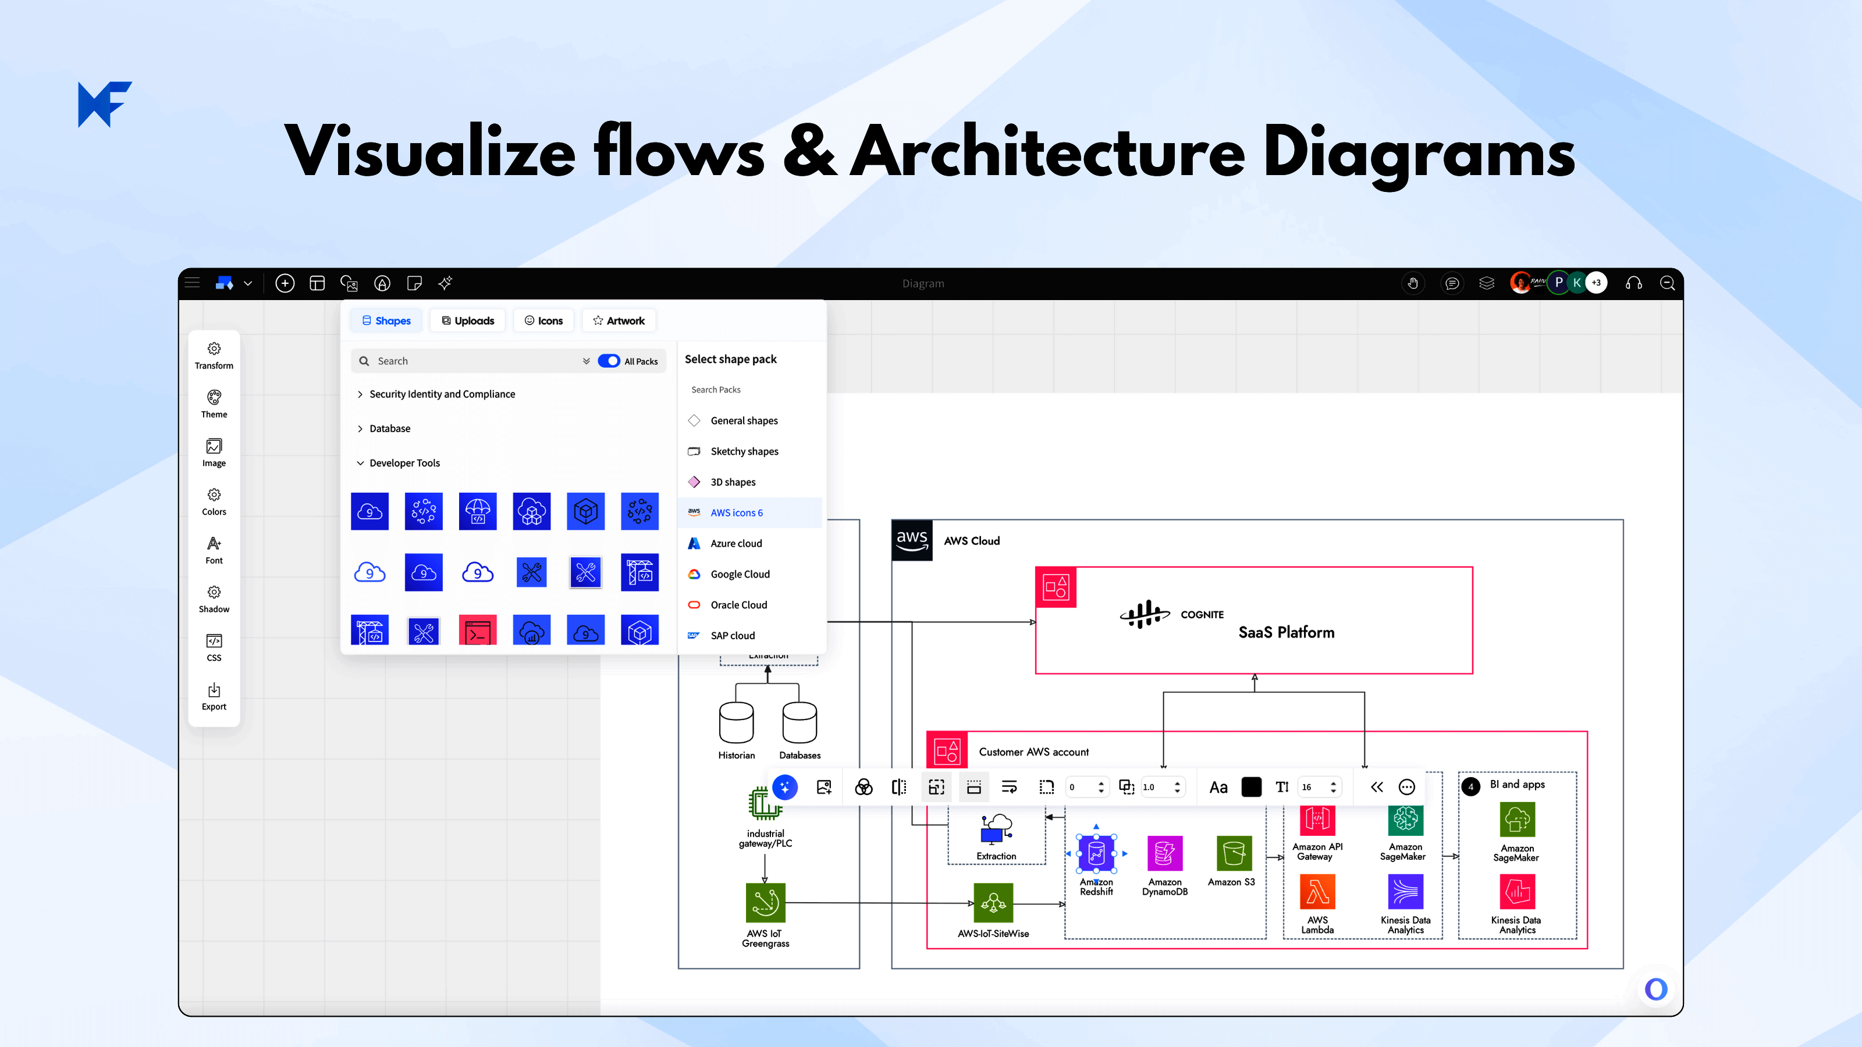1862x1047 pixels.
Task: Switch to the Uploads tab
Action: coord(468,321)
